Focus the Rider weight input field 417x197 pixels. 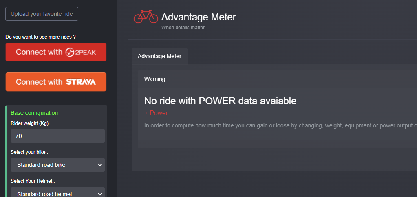(58, 136)
